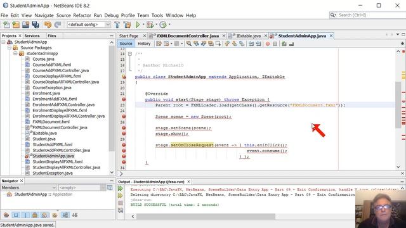The image size is (406, 228).
Task: Click the Open Project toolbar icon
Action: coord(25,25)
